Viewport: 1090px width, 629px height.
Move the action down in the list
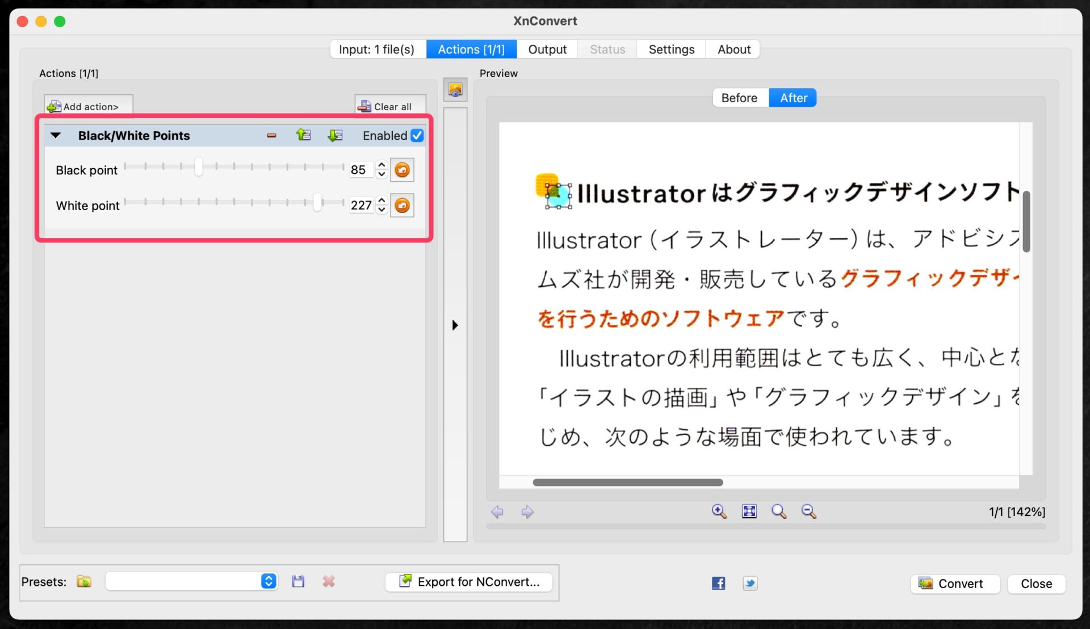335,135
